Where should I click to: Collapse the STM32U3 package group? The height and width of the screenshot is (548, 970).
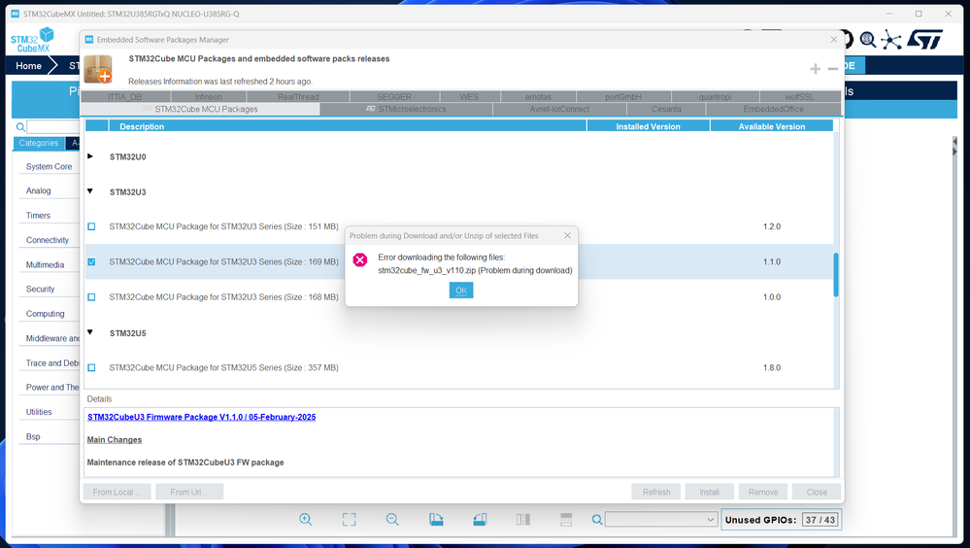point(90,191)
